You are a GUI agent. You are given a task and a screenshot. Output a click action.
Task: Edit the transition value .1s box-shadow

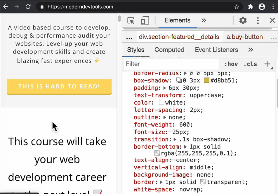[203, 139]
